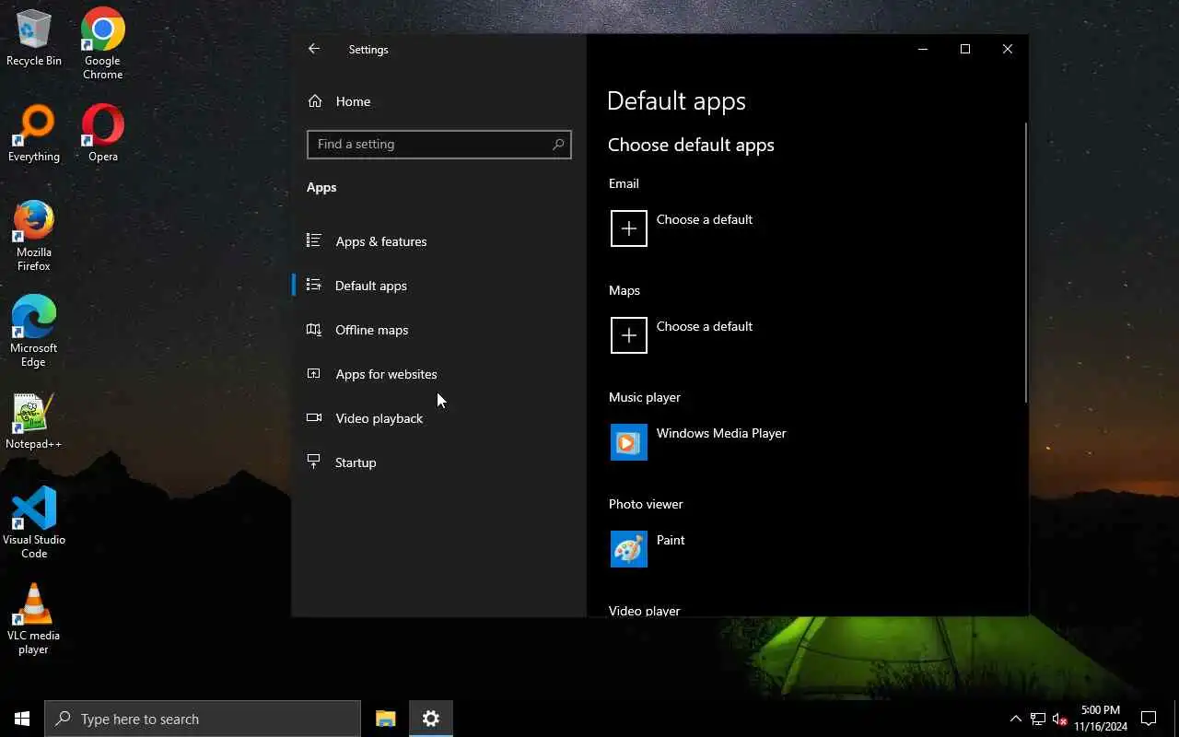The image size is (1179, 737).
Task: Minimize the Settings window
Action: click(923, 49)
